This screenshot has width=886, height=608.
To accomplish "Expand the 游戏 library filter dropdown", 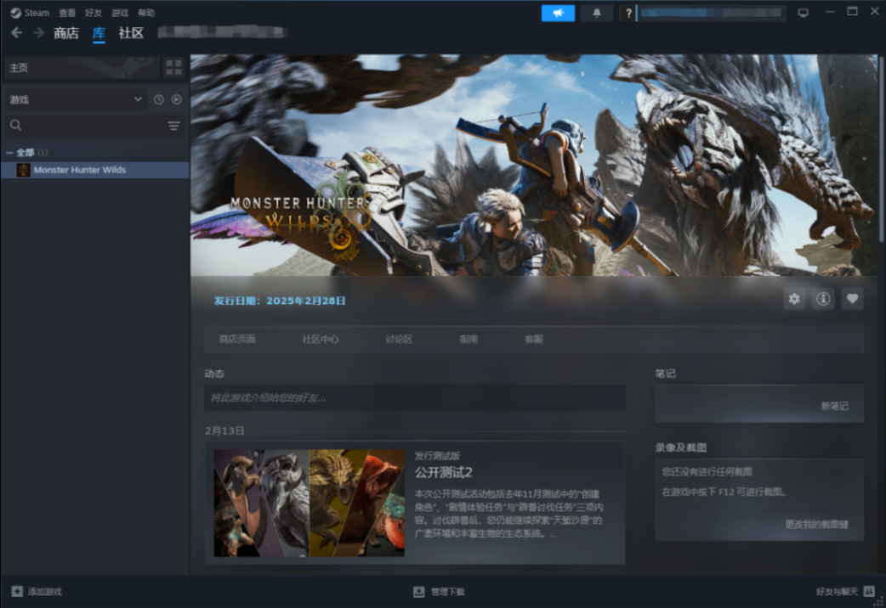I will (x=76, y=100).
